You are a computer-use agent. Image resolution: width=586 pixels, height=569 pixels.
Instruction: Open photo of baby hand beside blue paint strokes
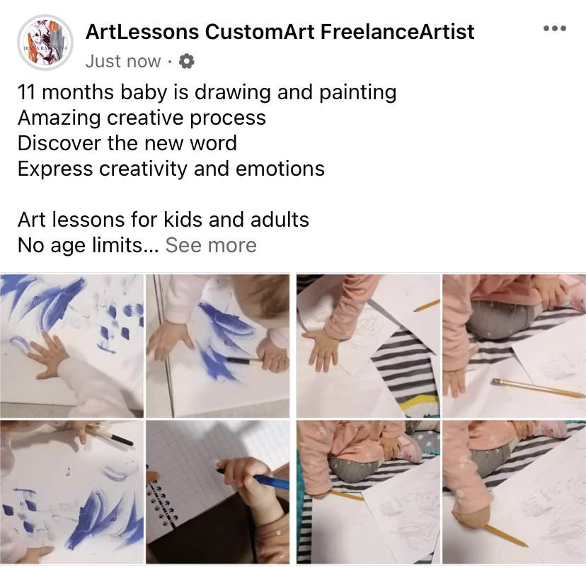(x=71, y=346)
